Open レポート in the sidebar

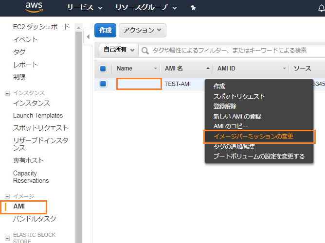pyautogui.click(x=25, y=65)
